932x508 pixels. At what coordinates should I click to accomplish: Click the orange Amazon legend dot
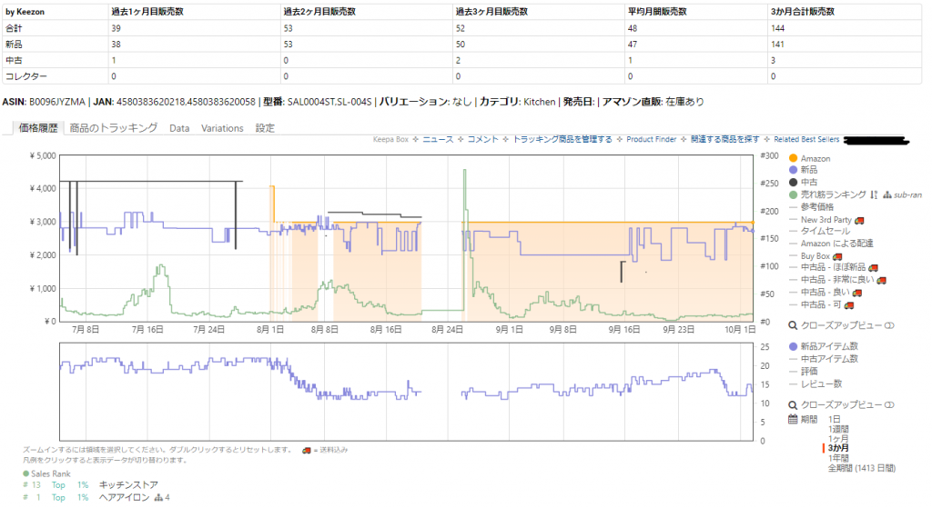793,159
